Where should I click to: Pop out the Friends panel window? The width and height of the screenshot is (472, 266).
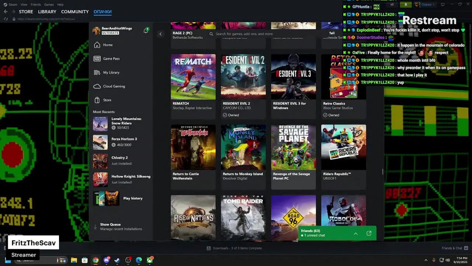pos(369,233)
